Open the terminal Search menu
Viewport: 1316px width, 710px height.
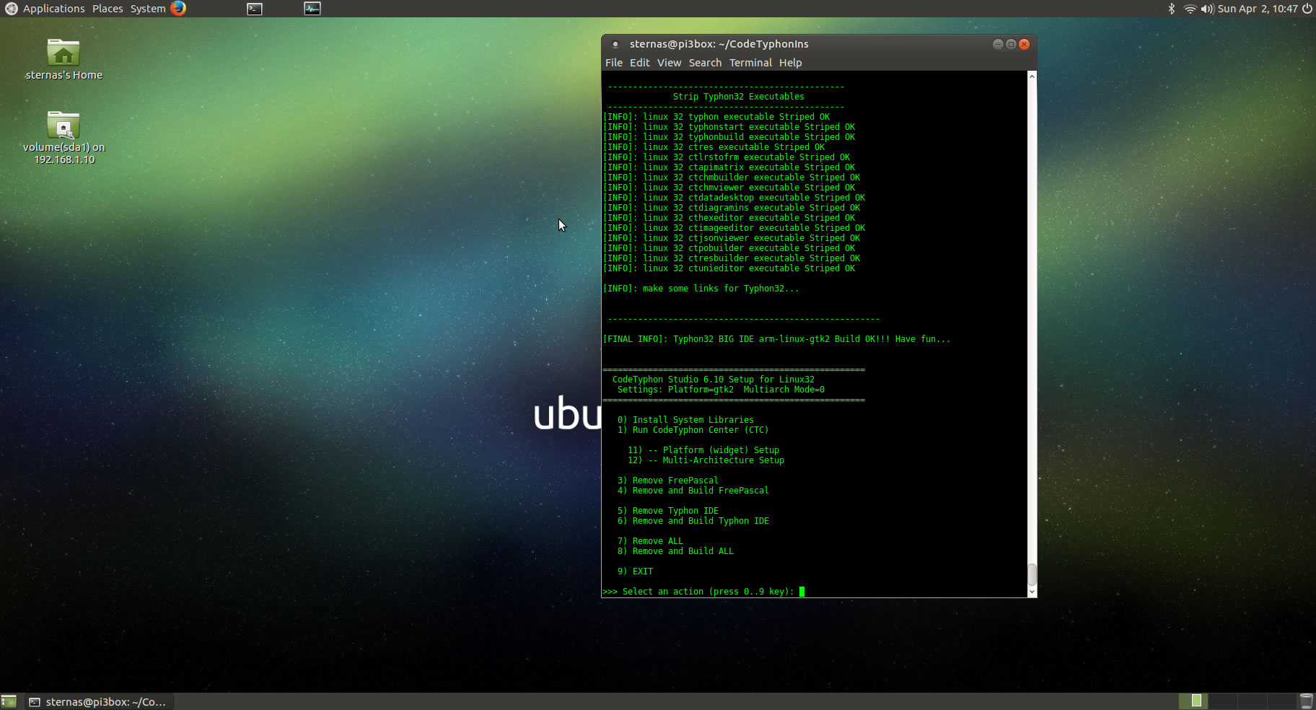pyautogui.click(x=705, y=63)
